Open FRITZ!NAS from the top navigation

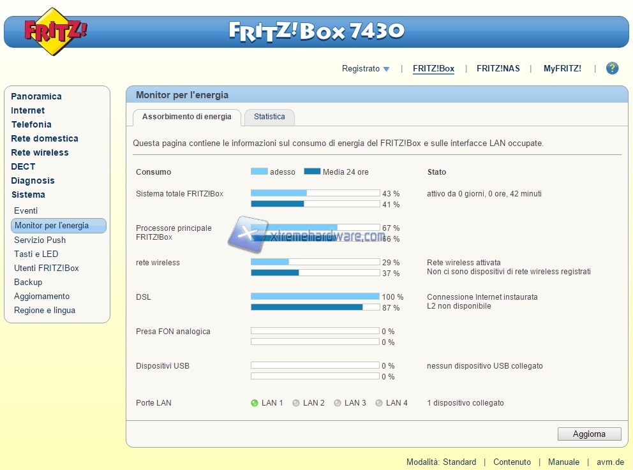(498, 69)
